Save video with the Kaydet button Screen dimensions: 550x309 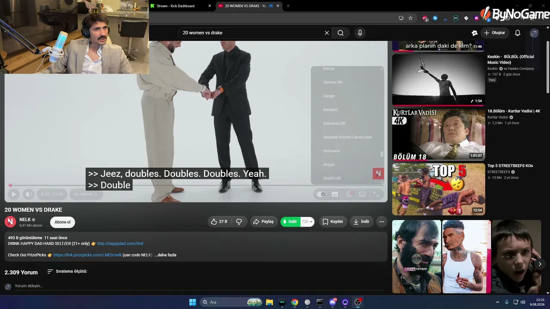click(x=333, y=222)
